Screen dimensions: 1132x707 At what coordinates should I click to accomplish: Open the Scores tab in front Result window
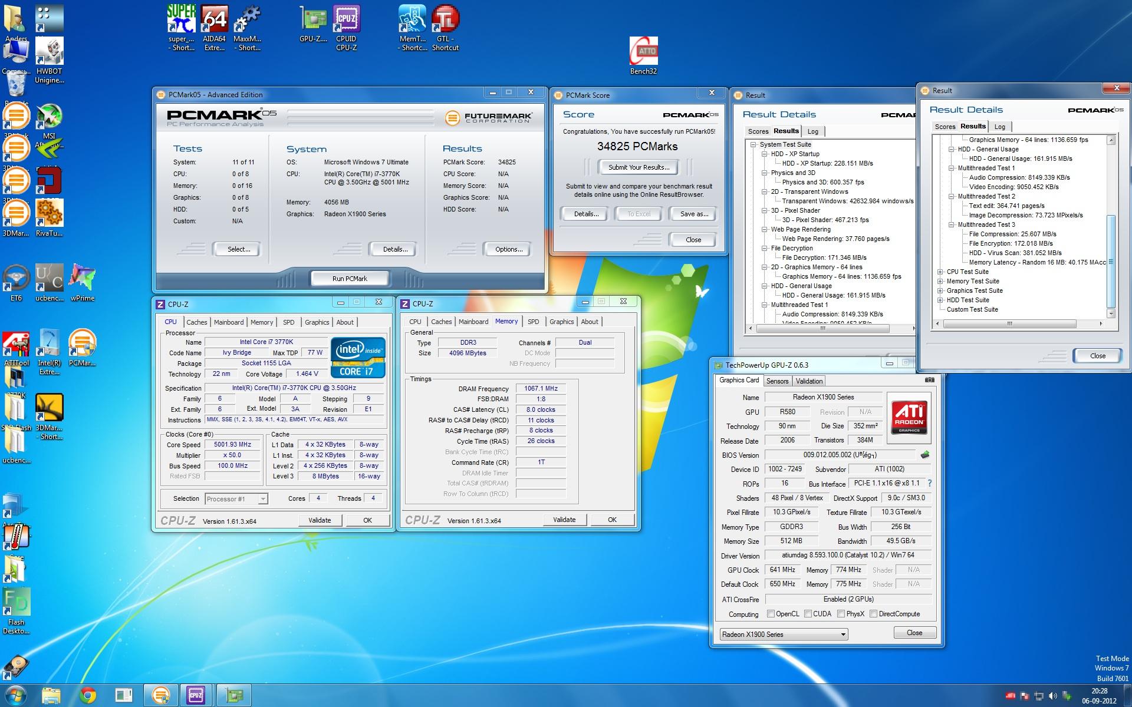tap(945, 127)
